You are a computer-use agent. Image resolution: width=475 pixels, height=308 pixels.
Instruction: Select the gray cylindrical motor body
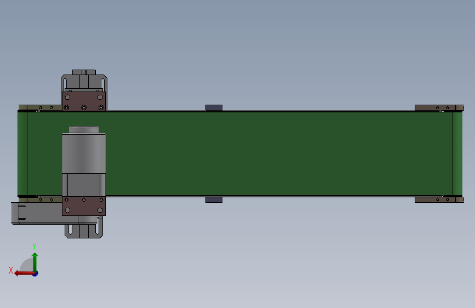coord(84,153)
